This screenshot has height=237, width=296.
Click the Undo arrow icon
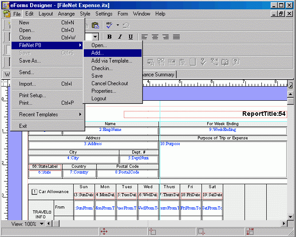pyautogui.click(x=126, y=25)
